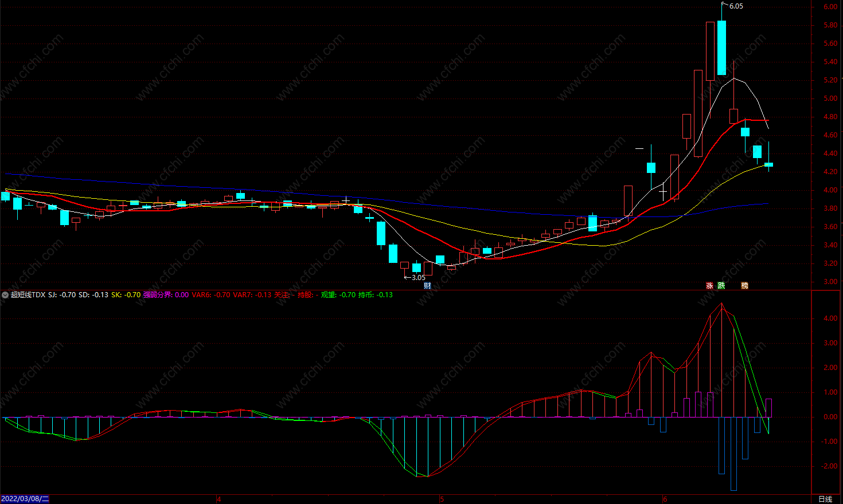The image size is (843, 504).
Task: Click the month 6 timeline marker
Action: click(x=665, y=499)
